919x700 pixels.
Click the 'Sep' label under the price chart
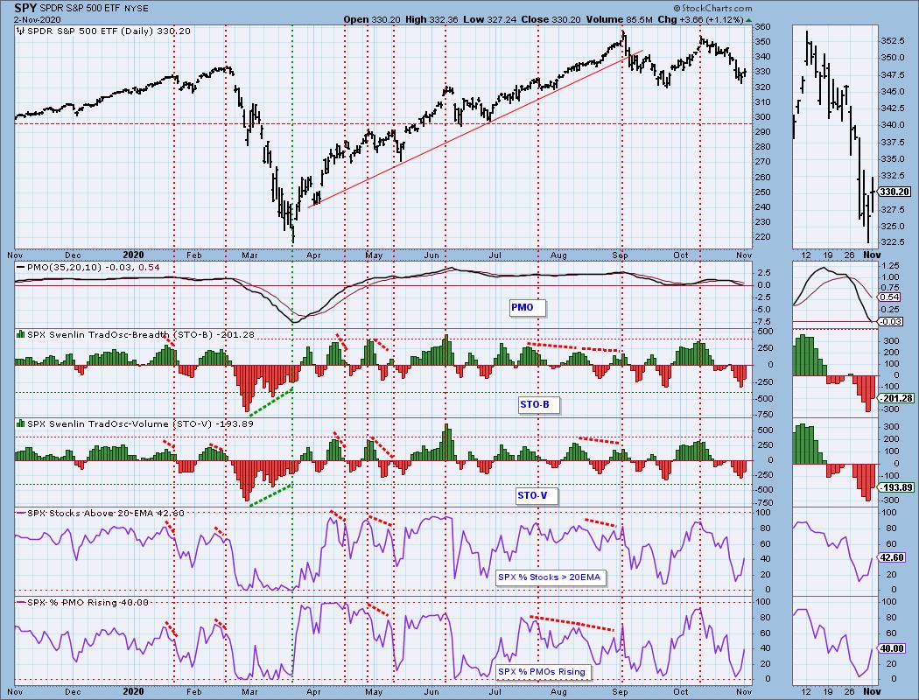point(620,255)
